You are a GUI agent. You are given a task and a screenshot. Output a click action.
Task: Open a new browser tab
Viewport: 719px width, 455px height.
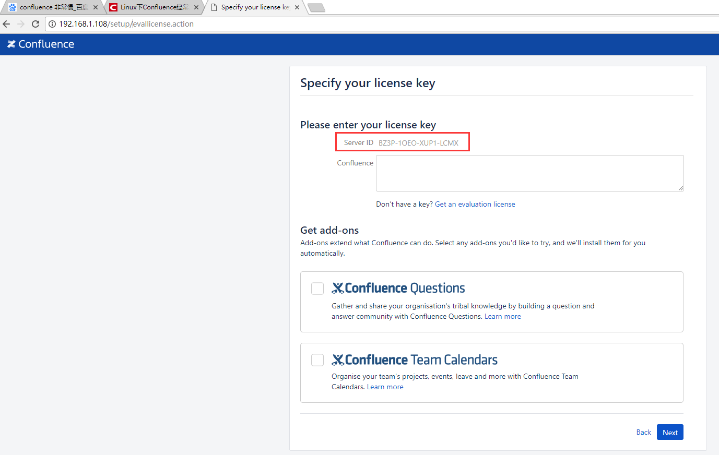316,7
